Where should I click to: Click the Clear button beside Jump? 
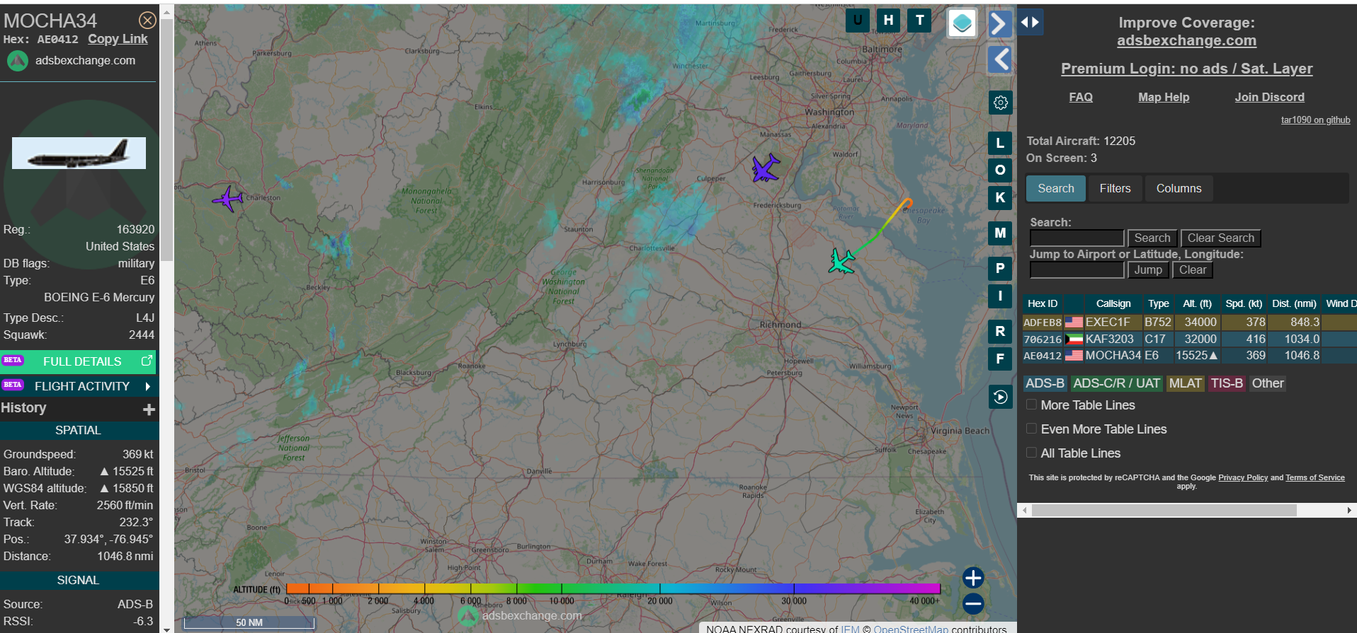point(1192,270)
